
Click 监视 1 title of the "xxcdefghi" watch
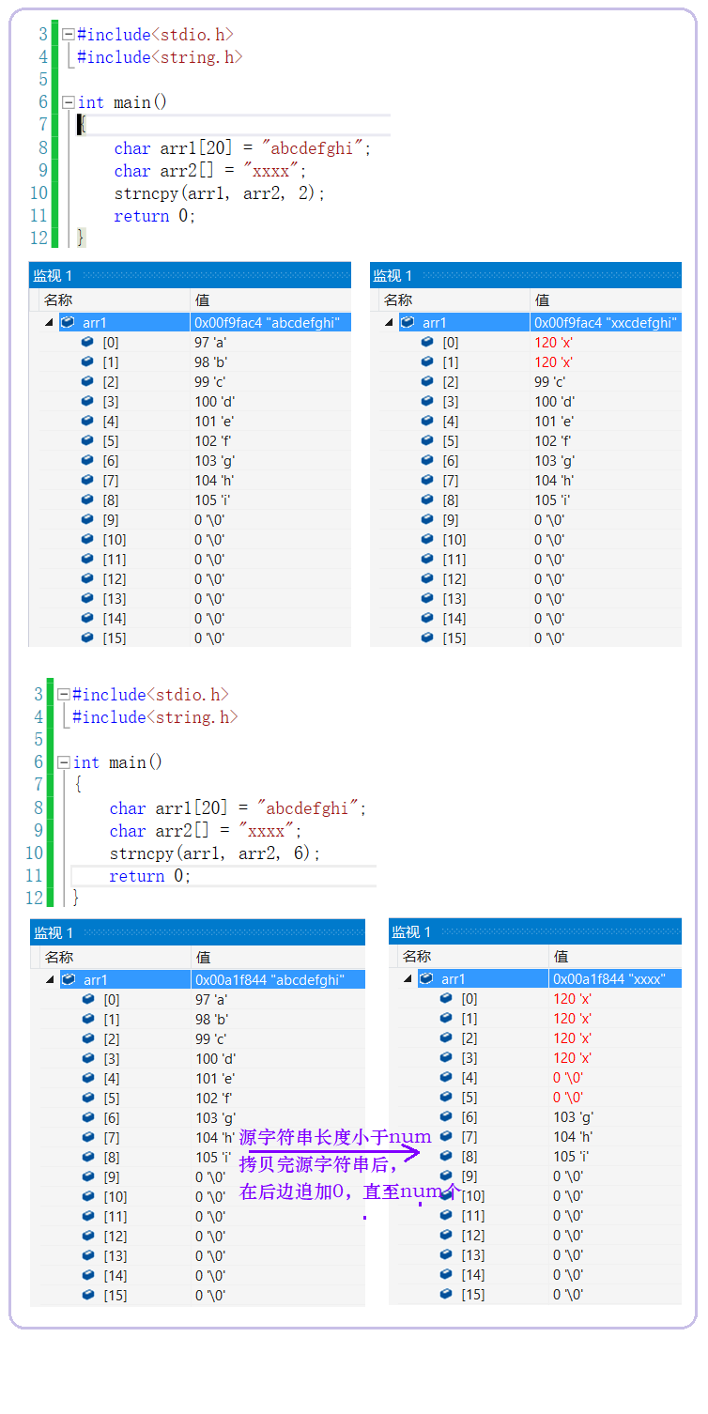(392, 275)
